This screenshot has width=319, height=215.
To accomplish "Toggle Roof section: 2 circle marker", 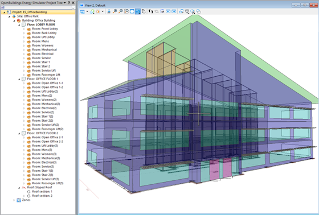I will (28, 196).
